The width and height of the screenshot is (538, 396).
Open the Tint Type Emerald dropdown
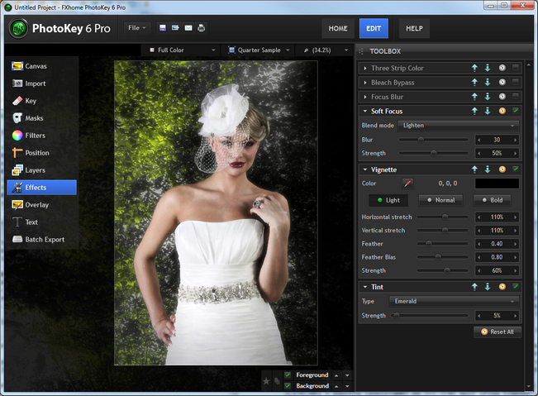[x=454, y=301]
